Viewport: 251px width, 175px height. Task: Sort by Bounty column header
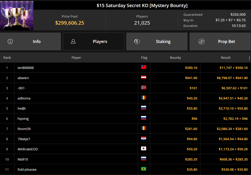175,58
